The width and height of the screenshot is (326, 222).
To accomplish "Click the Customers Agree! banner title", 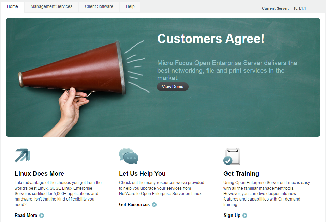I will [211, 39].
